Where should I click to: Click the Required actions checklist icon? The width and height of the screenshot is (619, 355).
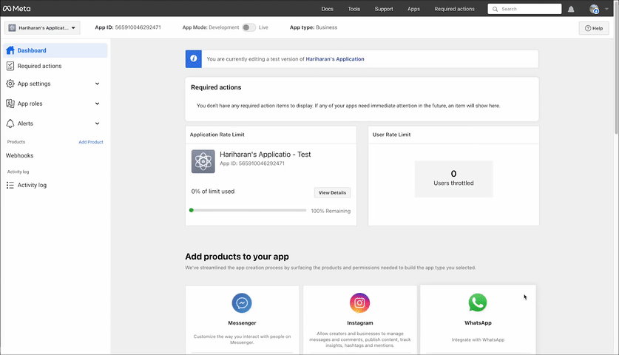point(10,66)
